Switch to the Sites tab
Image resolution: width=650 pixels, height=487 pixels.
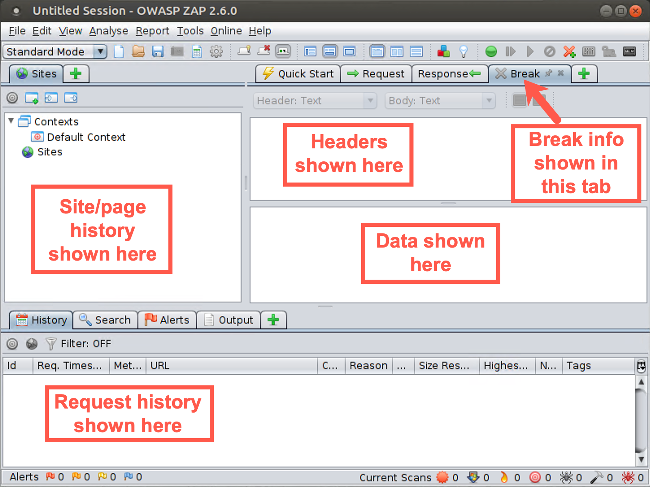pos(36,74)
